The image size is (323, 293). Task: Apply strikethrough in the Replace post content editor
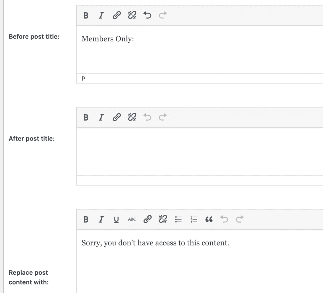pyautogui.click(x=132, y=219)
